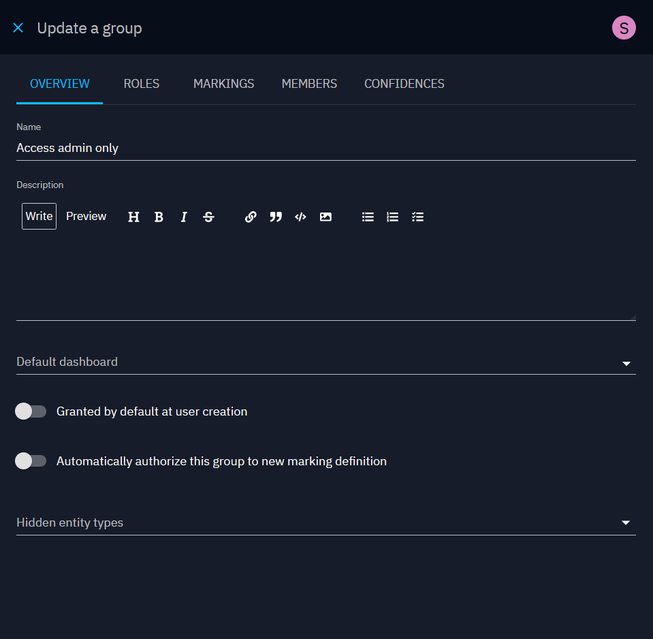Screen dimensions: 653x639
Task: Insert a block quote in description
Action: click(276, 217)
